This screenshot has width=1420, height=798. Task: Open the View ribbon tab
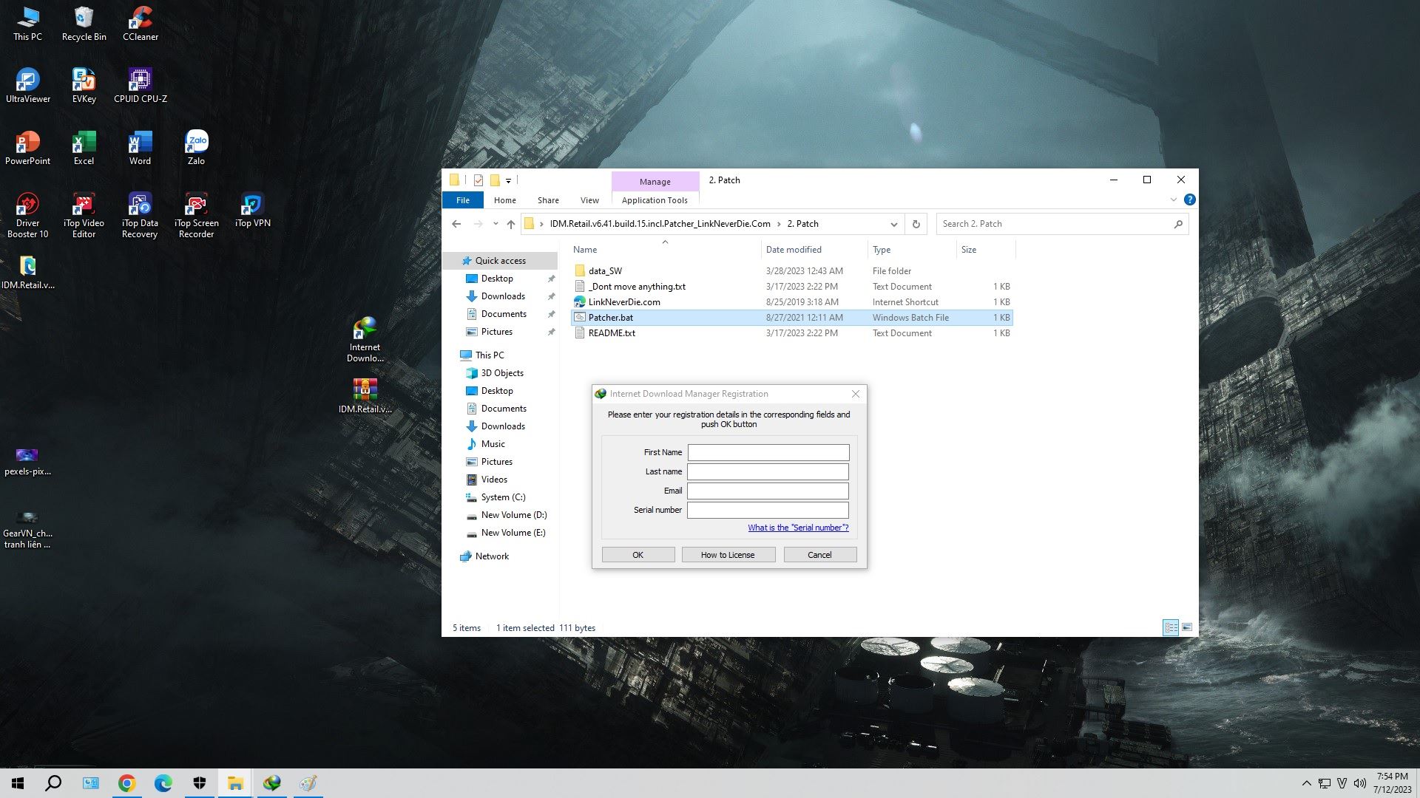[x=589, y=200]
